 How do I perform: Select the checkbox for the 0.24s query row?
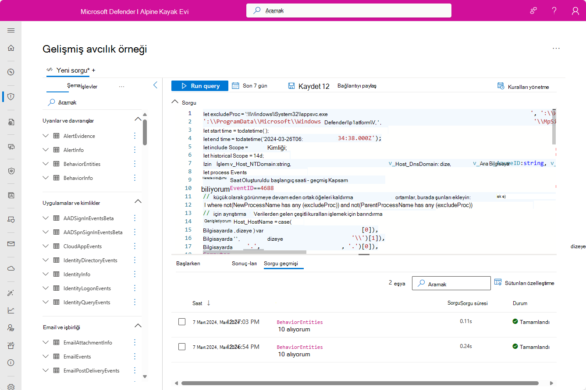coord(182,347)
